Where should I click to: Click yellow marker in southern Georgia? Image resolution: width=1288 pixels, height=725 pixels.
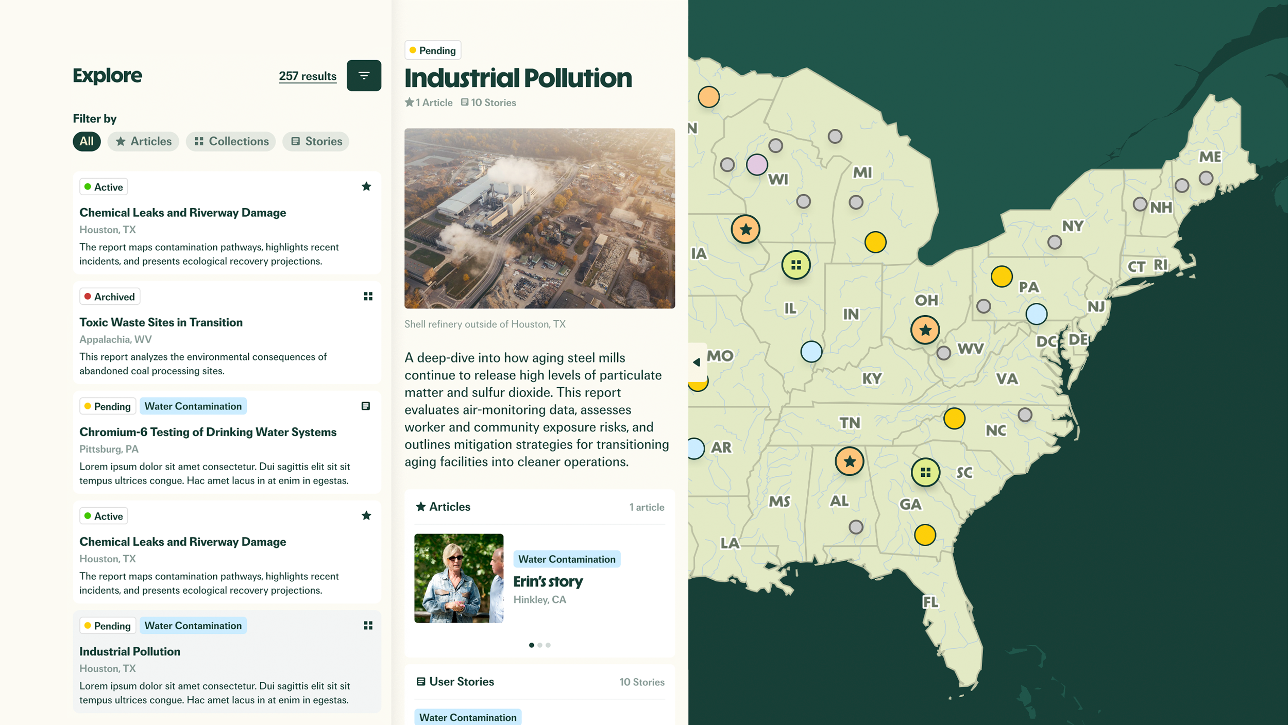click(925, 535)
